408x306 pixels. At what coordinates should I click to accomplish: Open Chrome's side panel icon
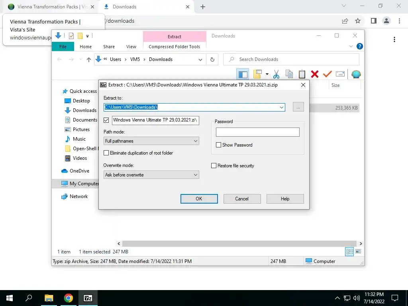[x=374, y=21]
